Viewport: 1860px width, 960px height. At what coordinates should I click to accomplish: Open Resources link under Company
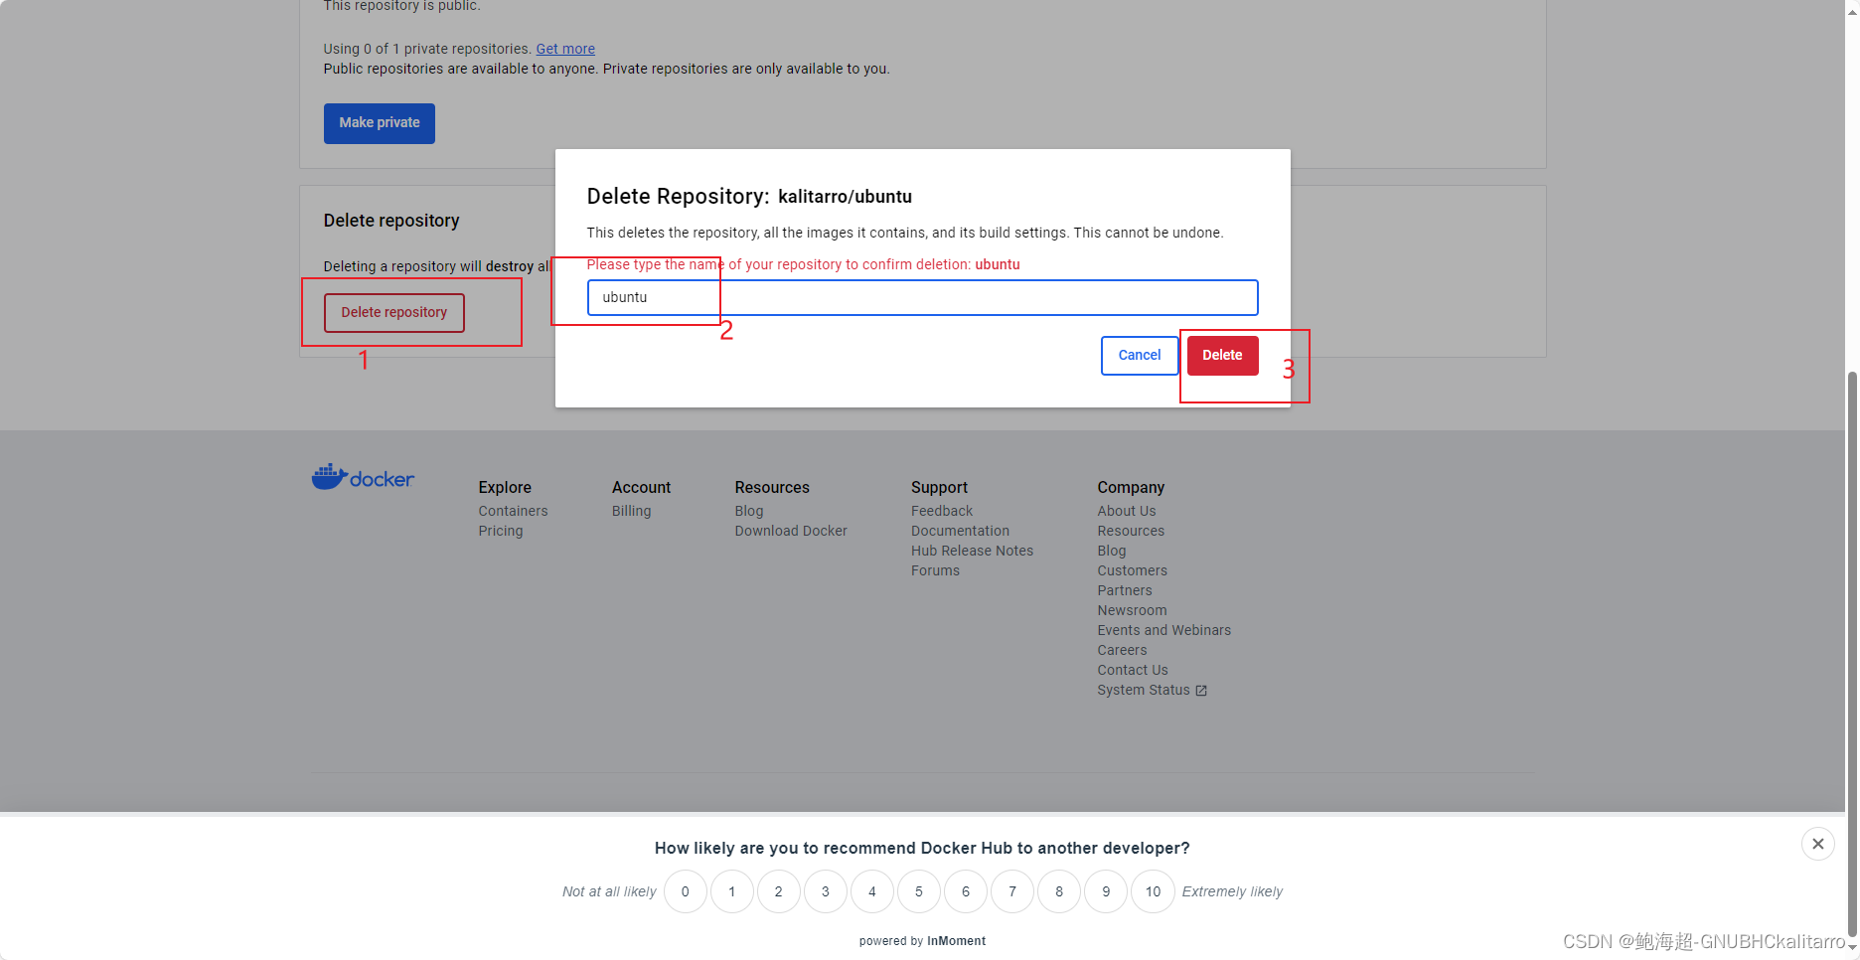click(x=1131, y=531)
